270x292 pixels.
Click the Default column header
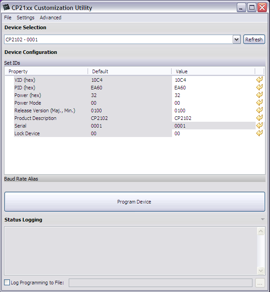tap(129, 71)
